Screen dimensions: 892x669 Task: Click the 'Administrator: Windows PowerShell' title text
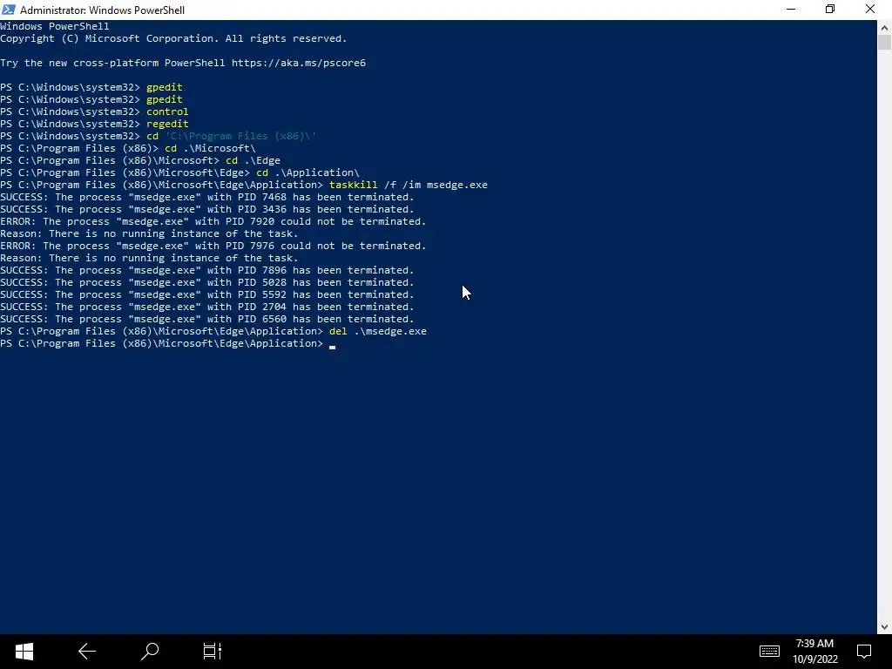pyautogui.click(x=103, y=10)
